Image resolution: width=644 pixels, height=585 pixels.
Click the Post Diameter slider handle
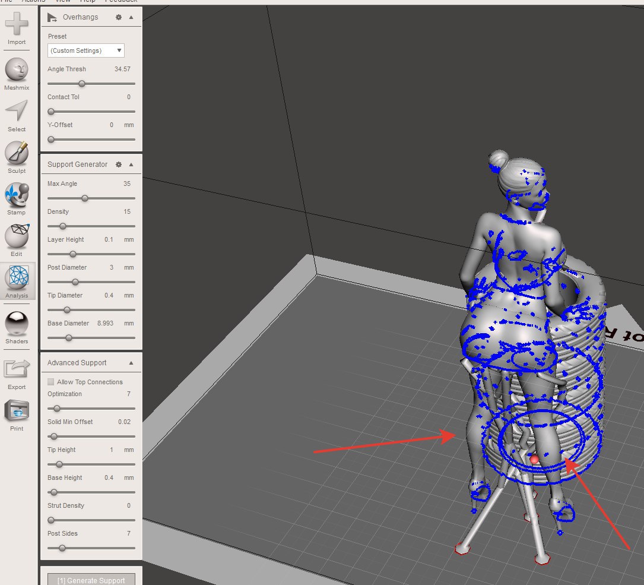pyautogui.click(x=75, y=283)
